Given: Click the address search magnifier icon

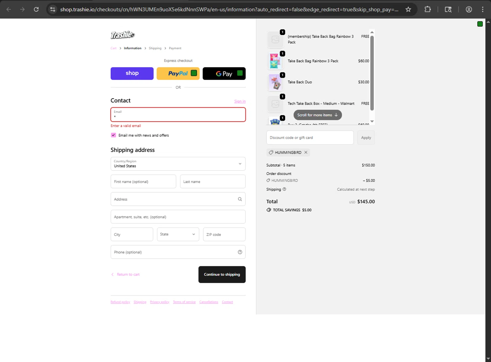Looking at the screenshot, I should click(240, 199).
